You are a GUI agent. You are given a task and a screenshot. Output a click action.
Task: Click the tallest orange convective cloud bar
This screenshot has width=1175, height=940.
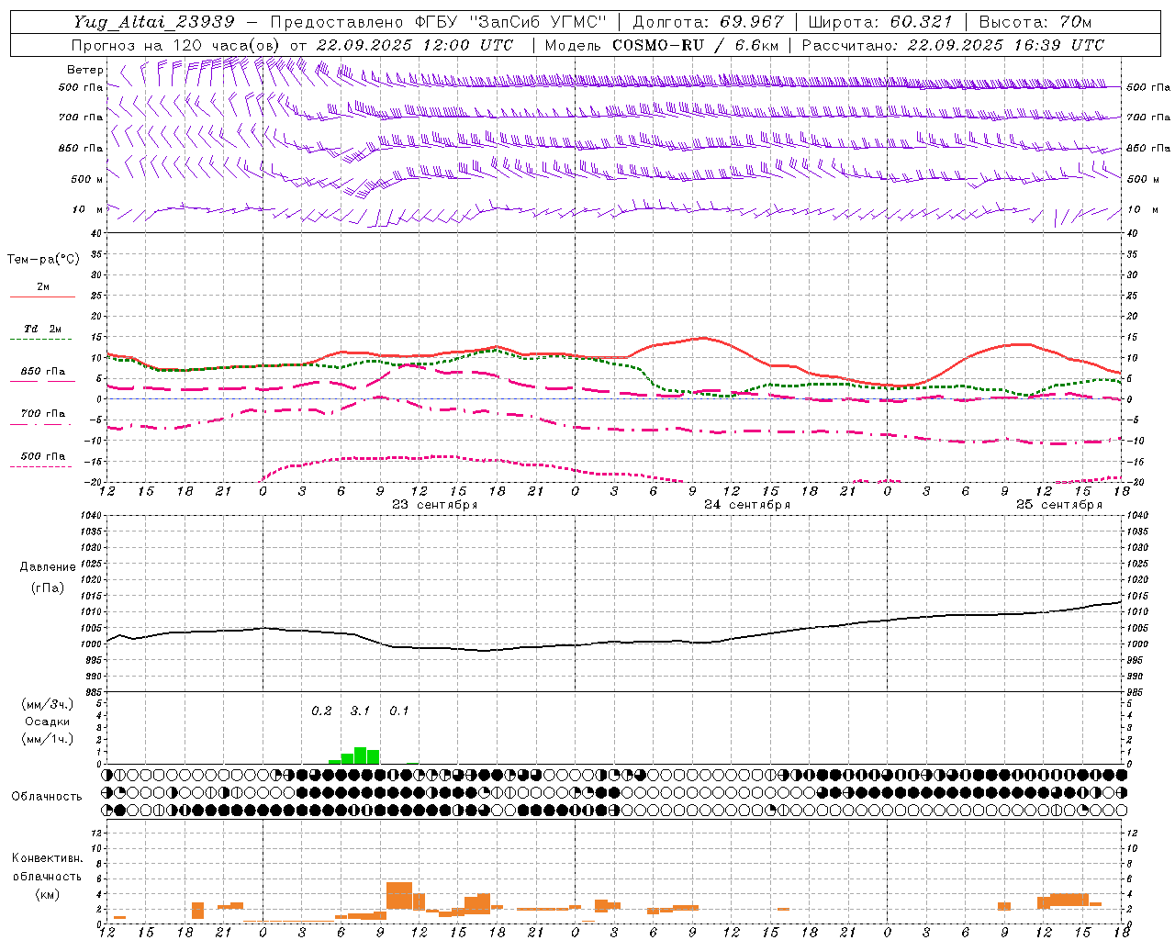(x=399, y=896)
